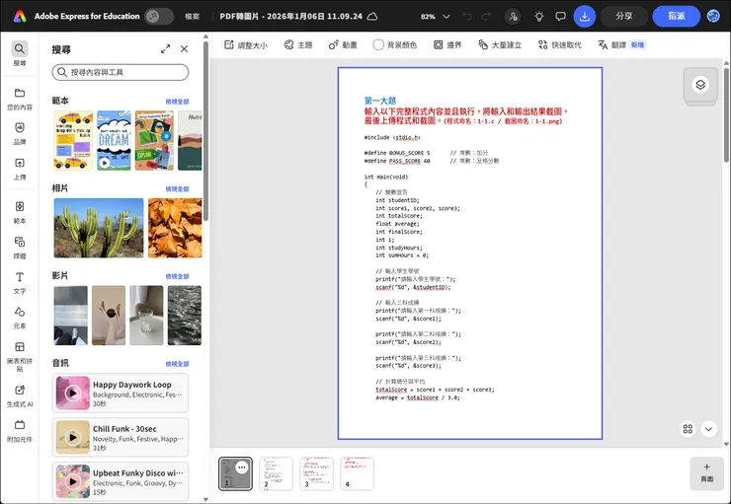Play the Happy Daywork Loop audio

tap(72, 394)
